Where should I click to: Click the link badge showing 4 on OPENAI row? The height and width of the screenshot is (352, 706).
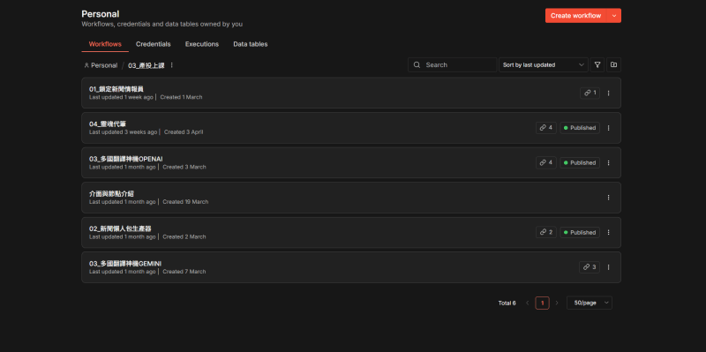(546, 163)
